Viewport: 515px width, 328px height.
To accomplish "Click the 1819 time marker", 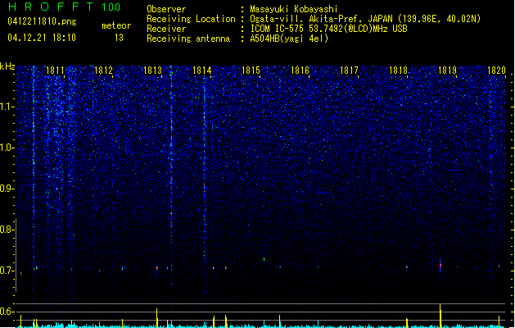I will pos(447,71).
